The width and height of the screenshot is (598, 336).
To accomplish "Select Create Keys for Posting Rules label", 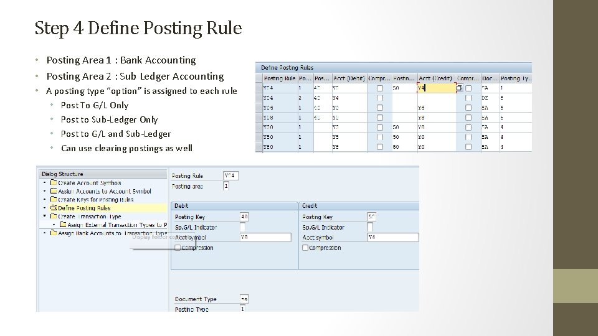I will [96, 200].
